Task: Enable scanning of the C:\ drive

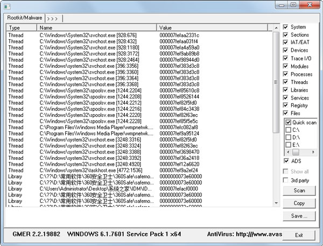Action: coord(289,130)
